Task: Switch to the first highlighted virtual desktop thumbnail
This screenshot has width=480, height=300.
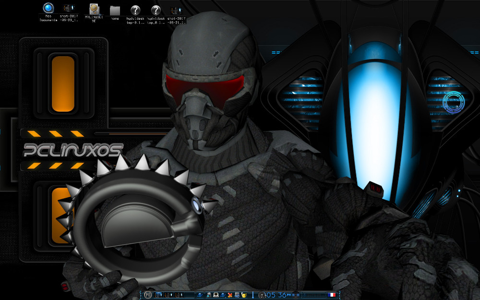Action: pos(158,295)
